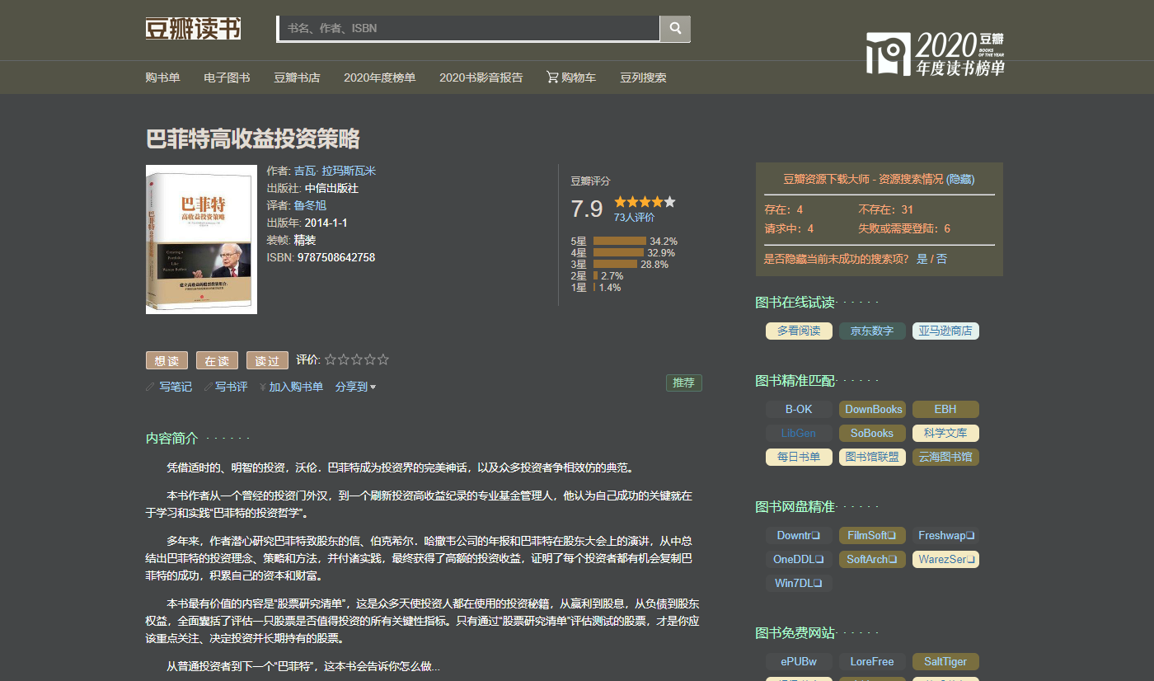Viewport: 1154px width, 681px height.
Task: Open the 图书馆联盟 book match
Action: pos(872,457)
